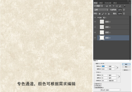Lock transparent pixels in Layers panel
Image resolution: width=132 pixels, height=92 pixels.
(100, 14)
